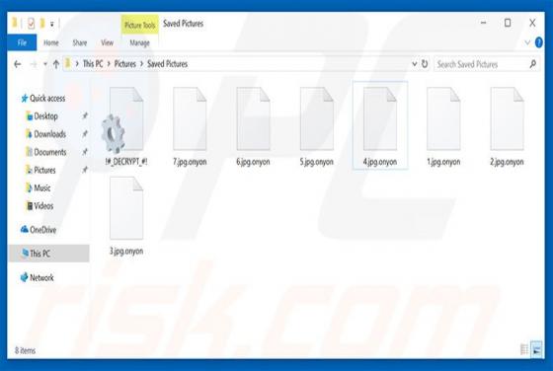Screen dimensions: 553x371
Task: Switch to Details view layout icon
Action: click(524, 349)
